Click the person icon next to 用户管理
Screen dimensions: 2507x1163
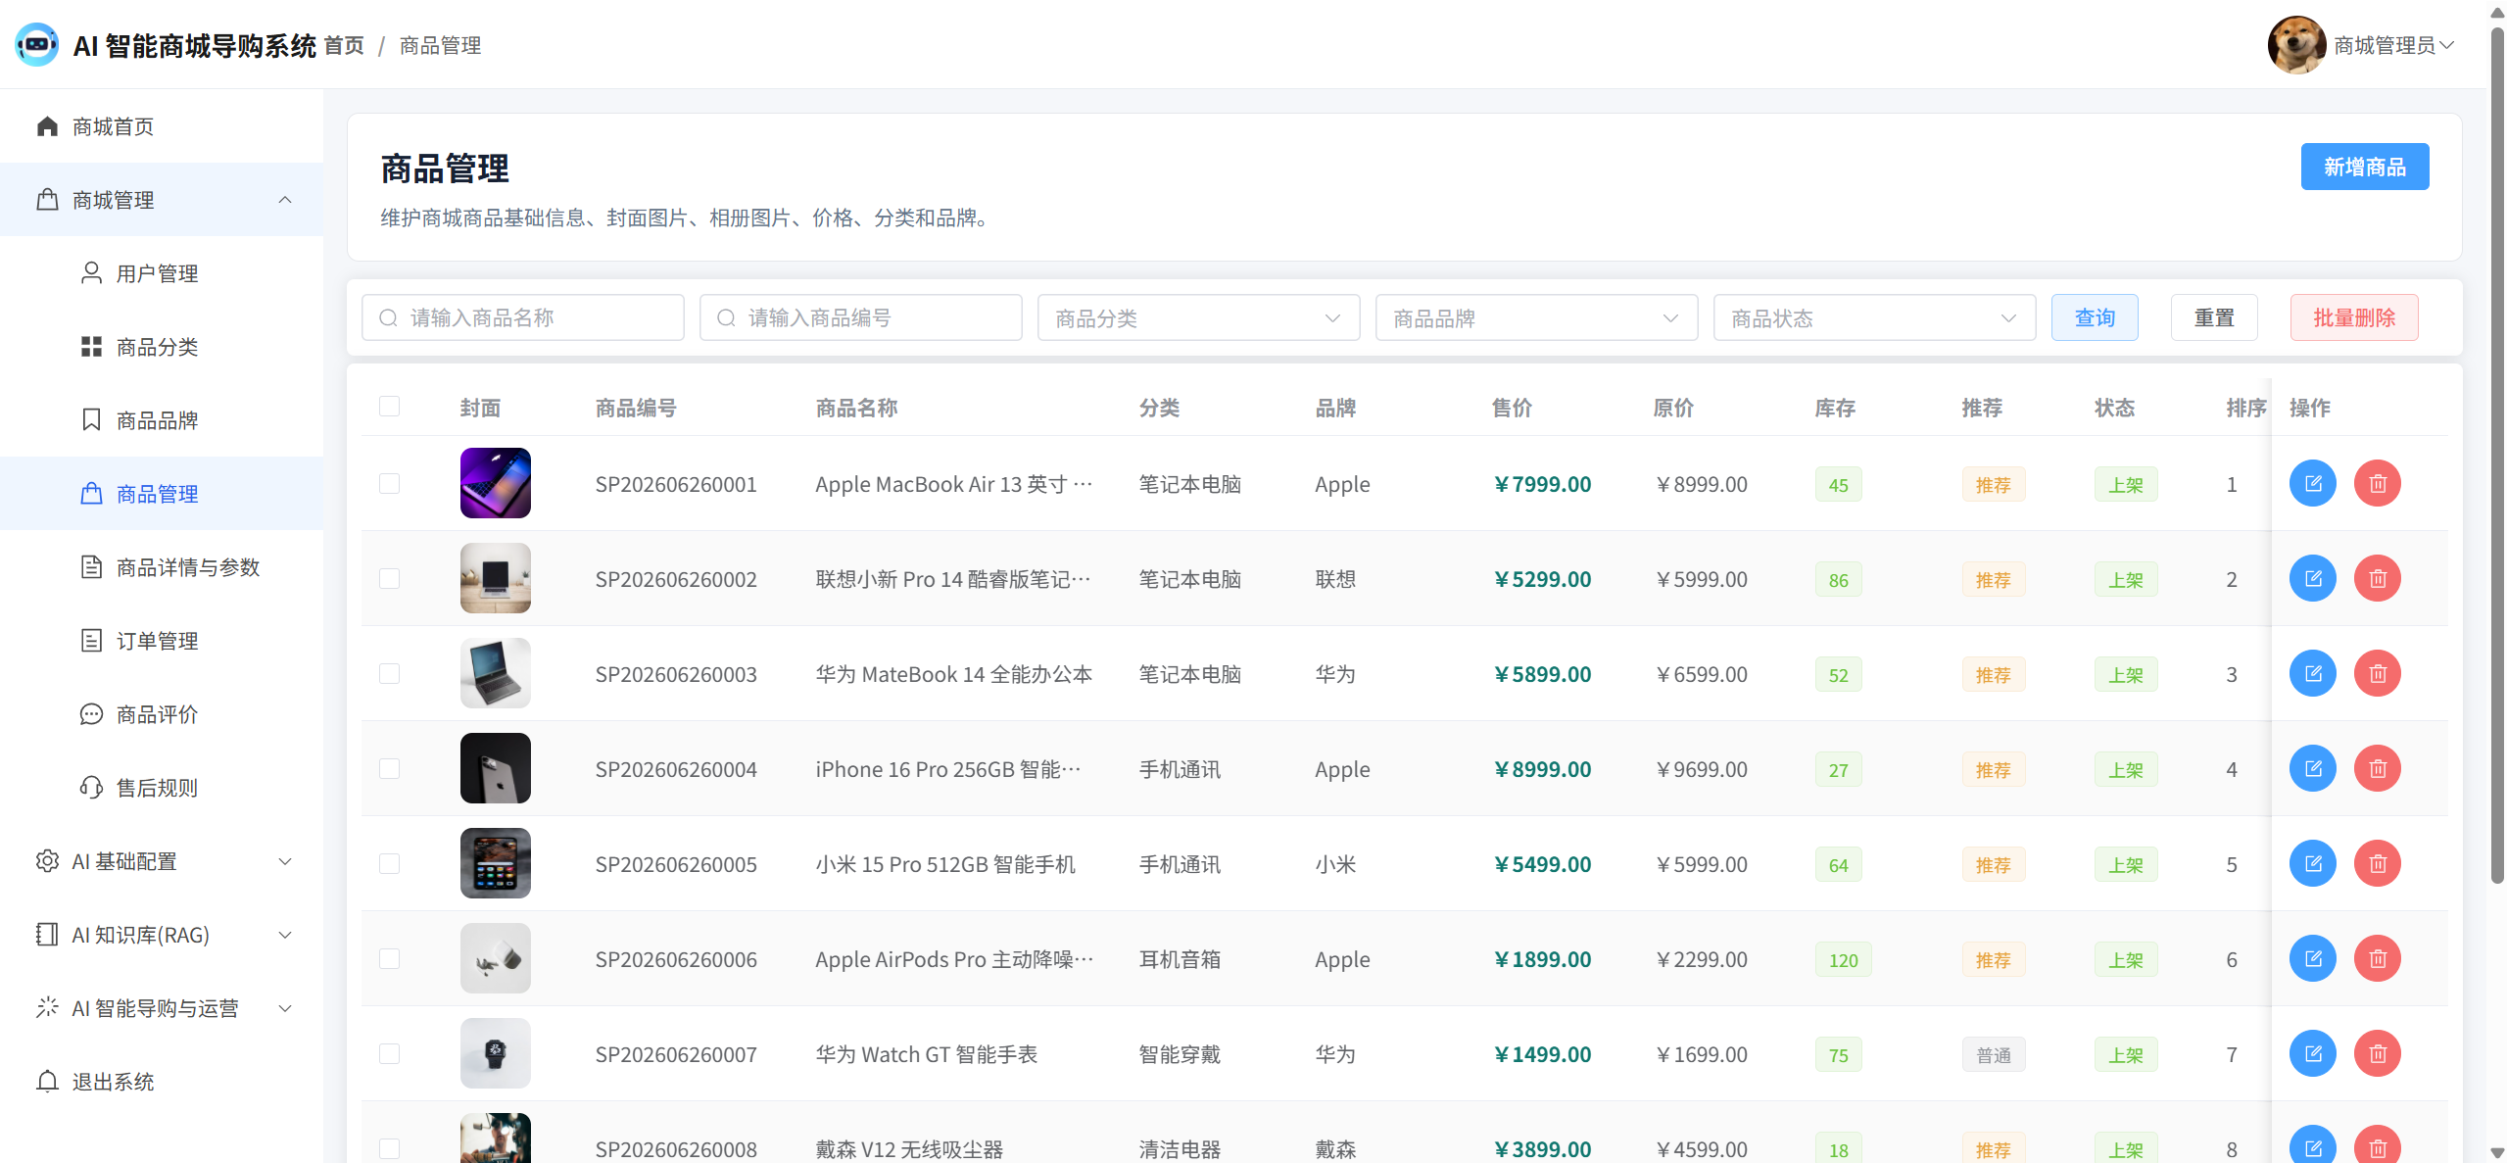pyautogui.click(x=91, y=272)
